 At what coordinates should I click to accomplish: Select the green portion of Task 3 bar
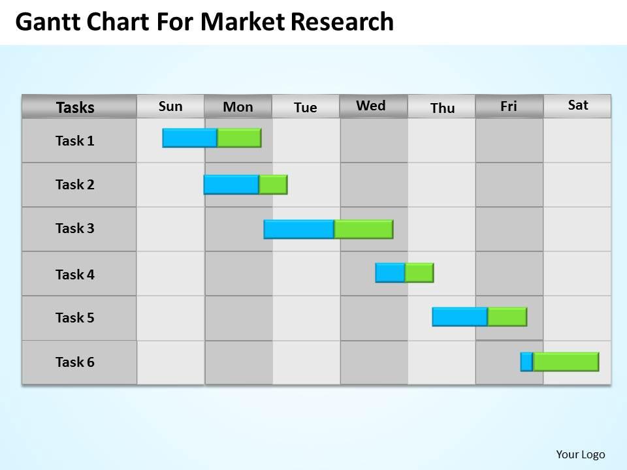(364, 229)
